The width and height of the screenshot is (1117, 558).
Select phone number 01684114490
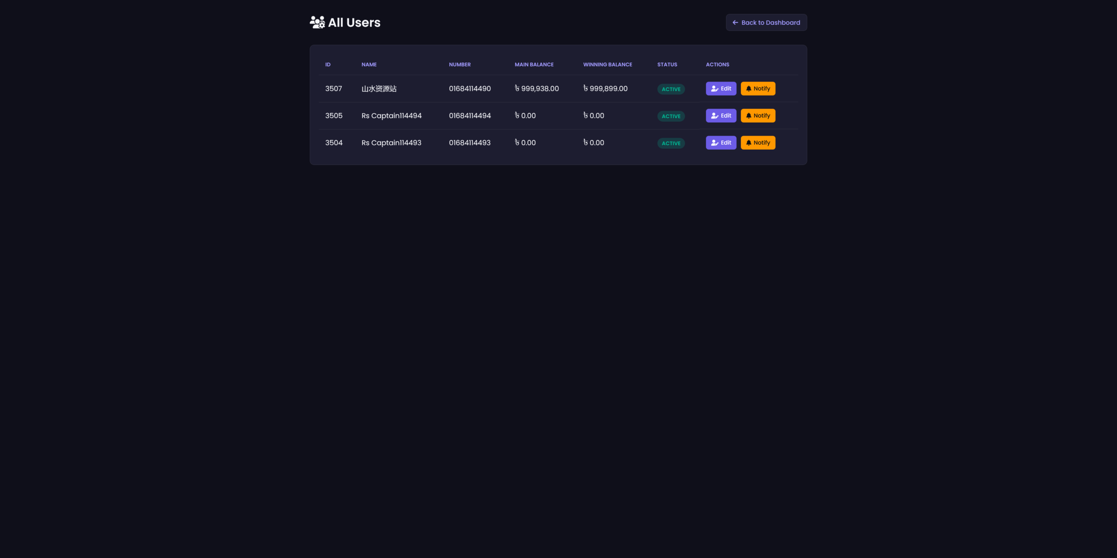click(469, 89)
